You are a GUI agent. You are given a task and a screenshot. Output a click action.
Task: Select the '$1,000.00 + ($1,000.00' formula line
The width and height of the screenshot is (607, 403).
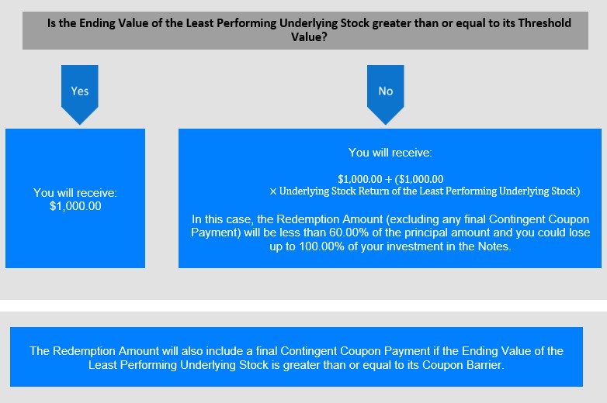[x=390, y=179]
